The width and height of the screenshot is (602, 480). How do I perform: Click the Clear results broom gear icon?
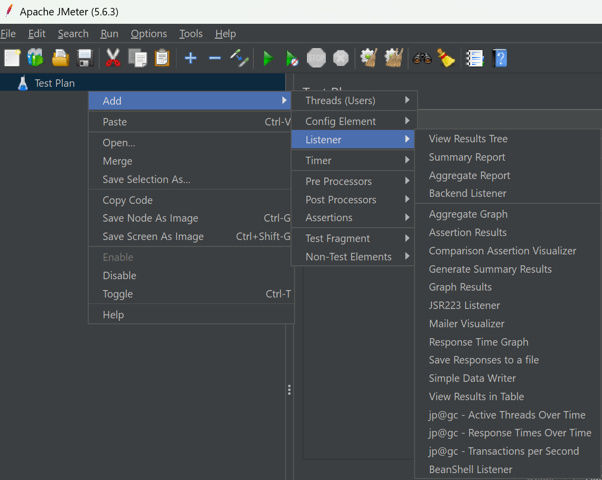tap(369, 58)
